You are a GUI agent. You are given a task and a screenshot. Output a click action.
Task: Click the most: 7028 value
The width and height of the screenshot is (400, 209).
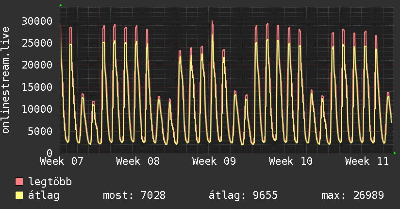[x=134, y=195]
